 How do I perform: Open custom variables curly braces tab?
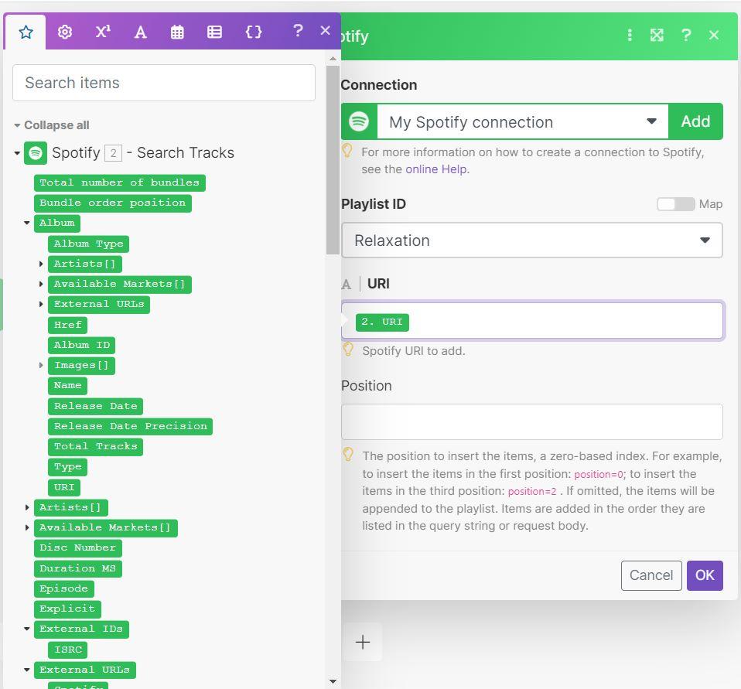[254, 32]
